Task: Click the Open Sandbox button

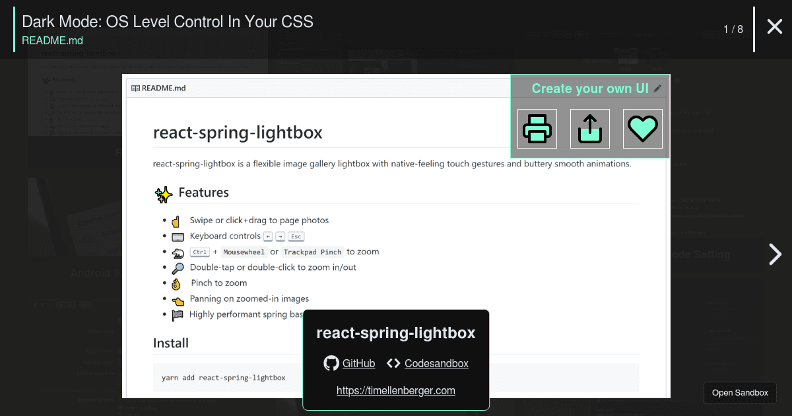Action: (740, 393)
